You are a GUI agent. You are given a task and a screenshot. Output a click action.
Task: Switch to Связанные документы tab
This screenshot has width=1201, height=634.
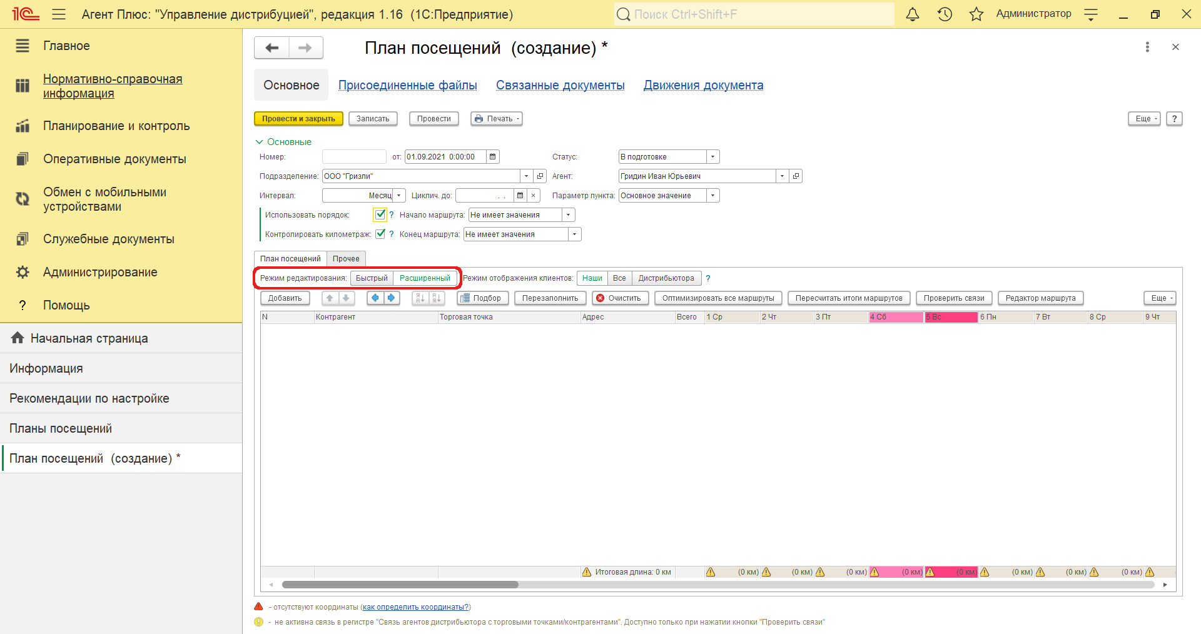tap(560, 85)
